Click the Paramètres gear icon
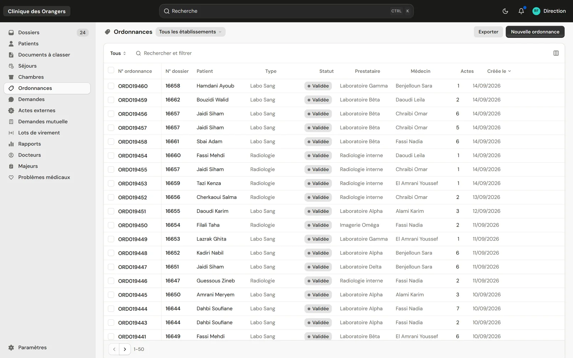 tap(11, 348)
